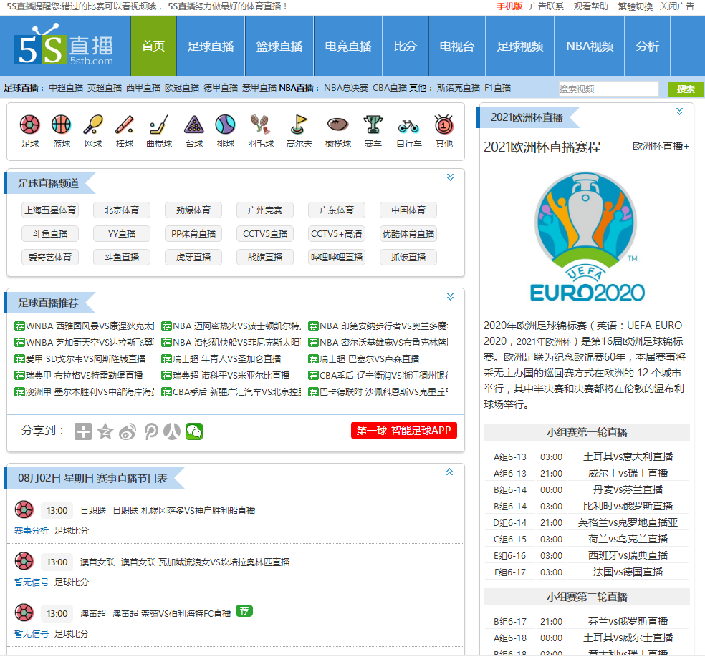The width and height of the screenshot is (705, 659).
Task: Click football icon of 澳首女联 match row
Action: pos(24,561)
